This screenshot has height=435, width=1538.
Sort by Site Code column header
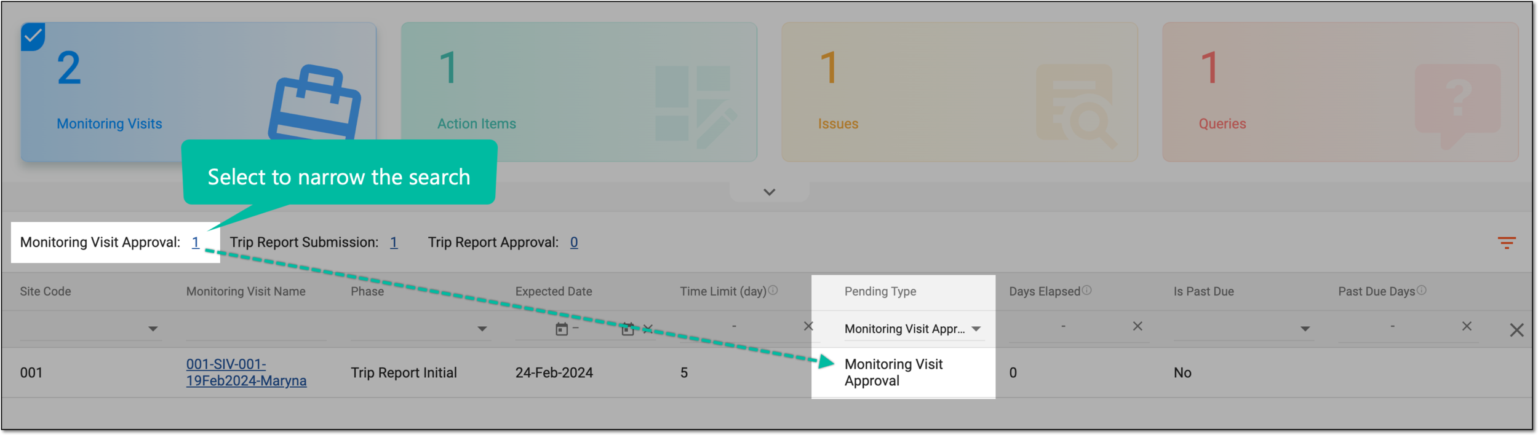click(x=46, y=292)
